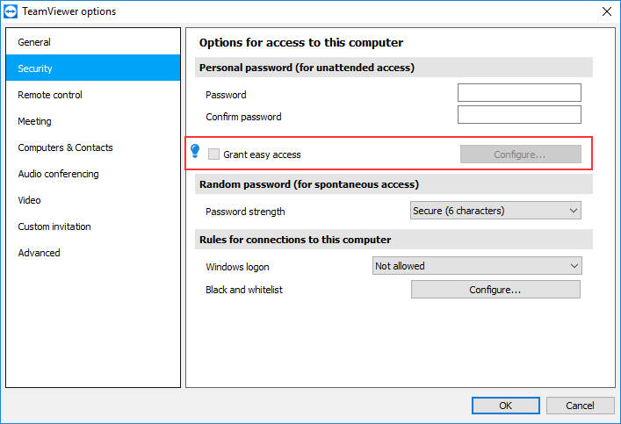This screenshot has height=424, width=621.
Task: Open Computers & Contacts settings
Action: (x=93, y=147)
